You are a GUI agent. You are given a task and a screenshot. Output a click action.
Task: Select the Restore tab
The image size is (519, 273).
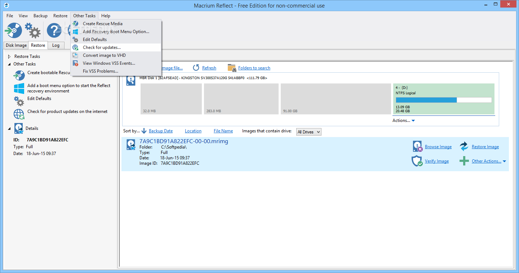tap(38, 45)
